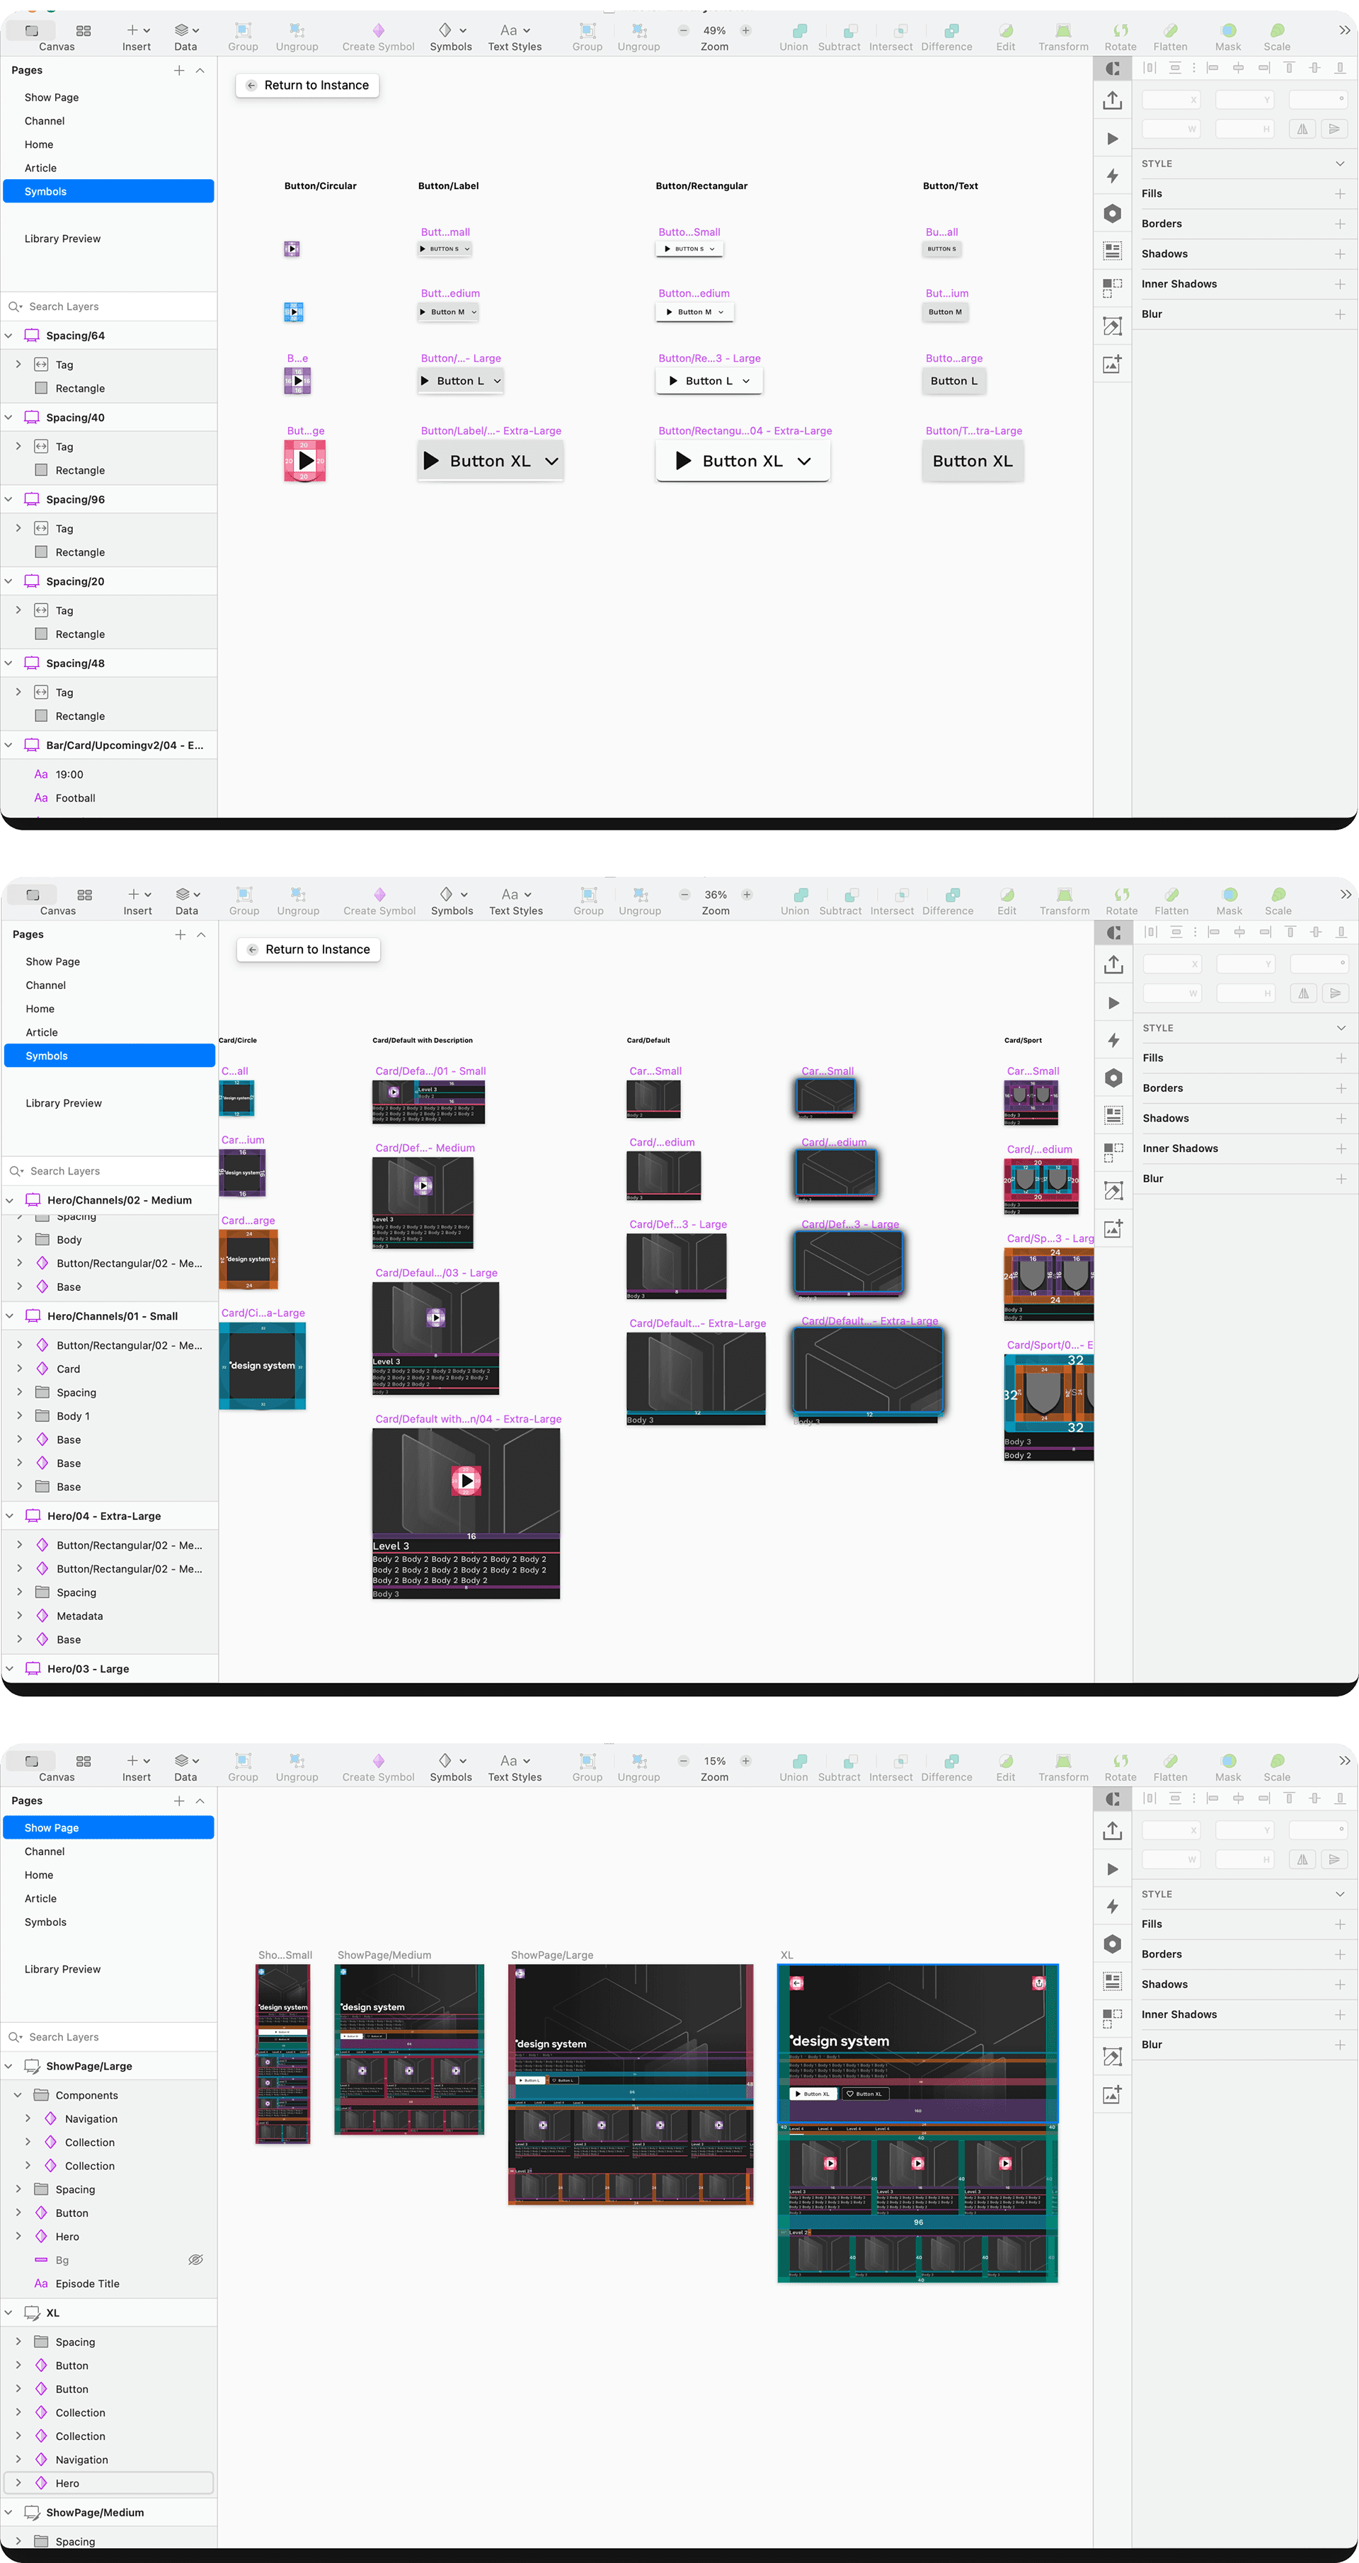The width and height of the screenshot is (1359, 2563).
Task: Open the toolbar overflow arrows in the 36% zoom window
Action: click(1345, 896)
